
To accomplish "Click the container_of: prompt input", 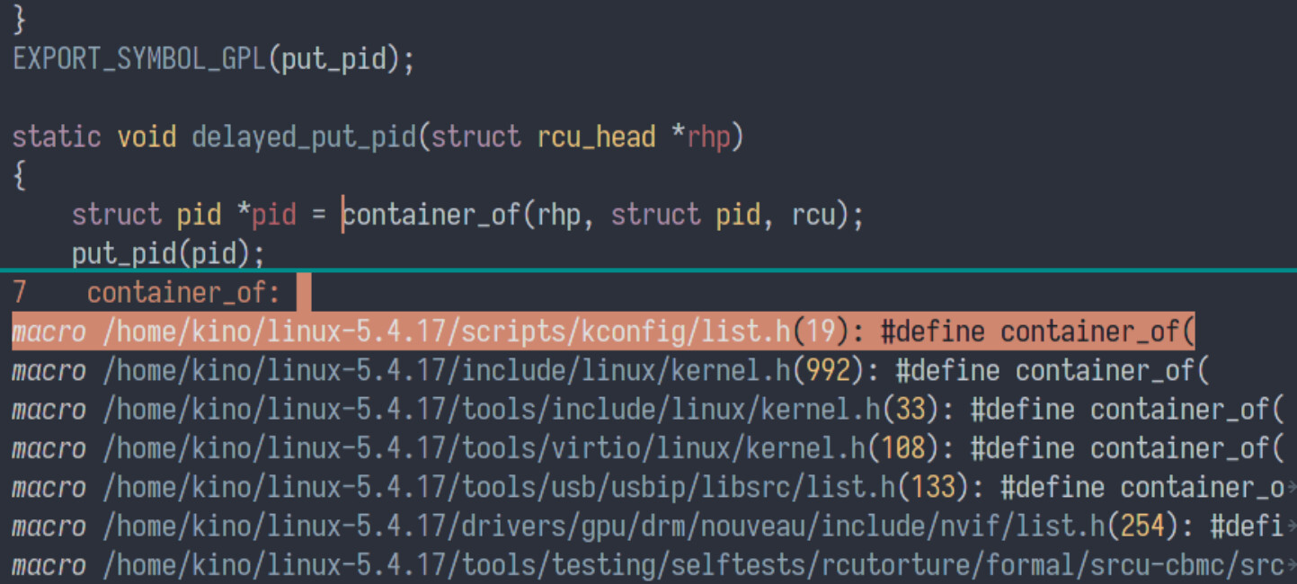I will pyautogui.click(x=303, y=293).
